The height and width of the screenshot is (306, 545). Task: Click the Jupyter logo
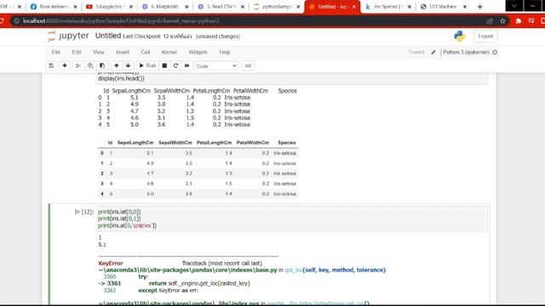pos(68,36)
